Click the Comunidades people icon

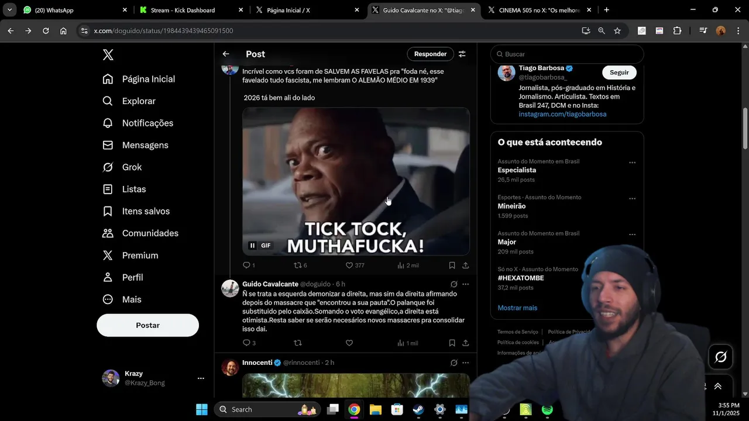tap(108, 233)
